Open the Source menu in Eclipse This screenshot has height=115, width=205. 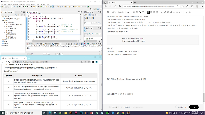tap(10, 4)
